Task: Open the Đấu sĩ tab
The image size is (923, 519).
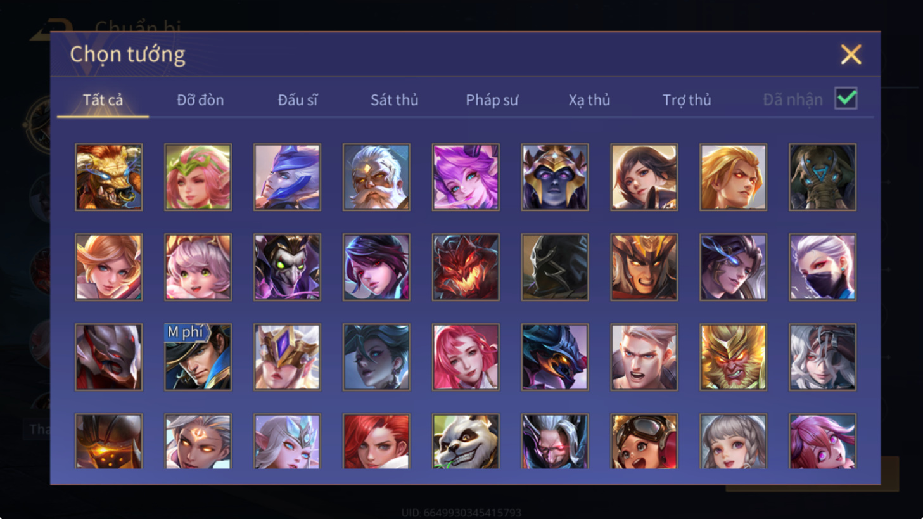Action: pyautogui.click(x=298, y=100)
